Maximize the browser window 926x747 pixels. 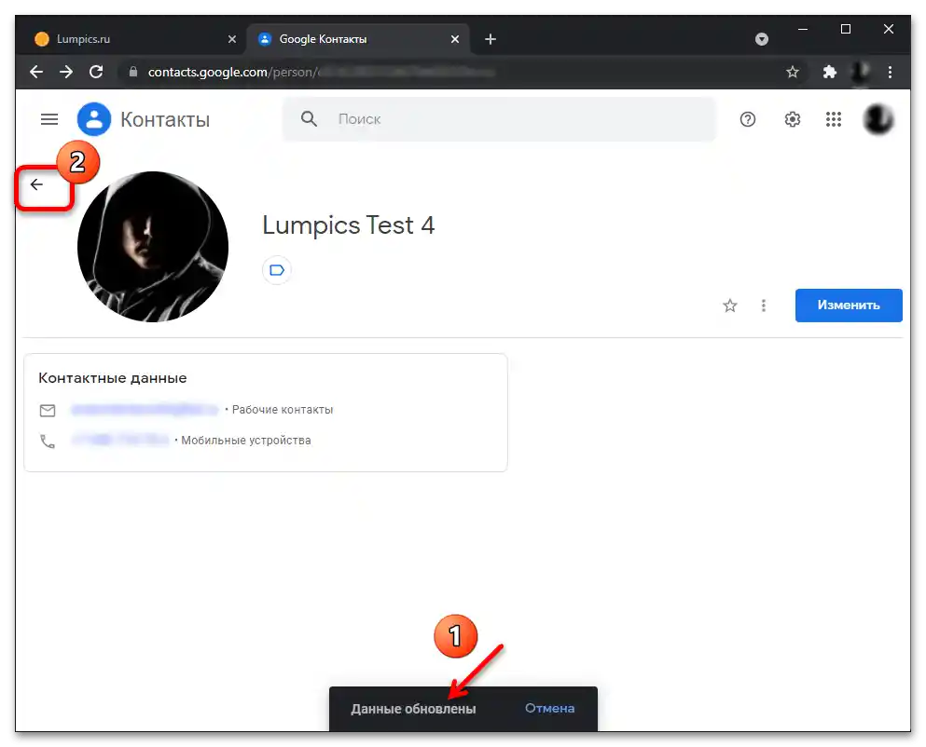846,29
